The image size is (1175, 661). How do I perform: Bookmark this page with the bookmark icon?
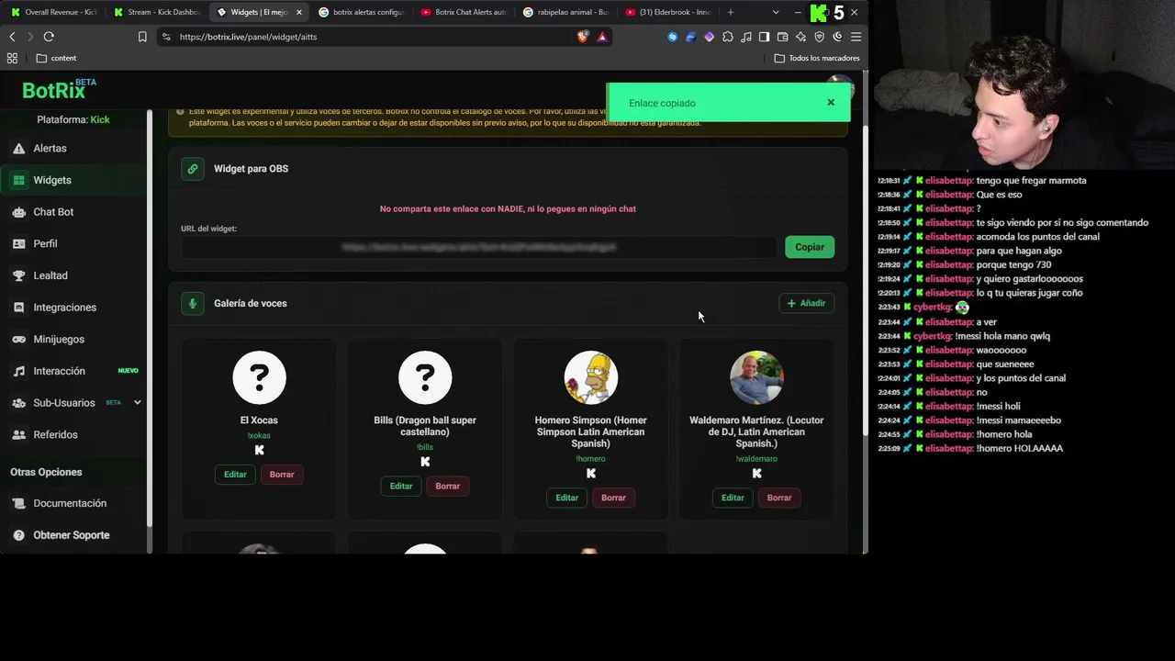pos(142,37)
